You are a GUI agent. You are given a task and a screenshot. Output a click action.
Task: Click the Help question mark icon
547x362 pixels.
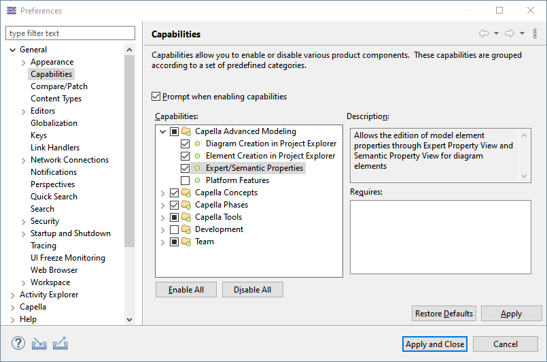18,344
